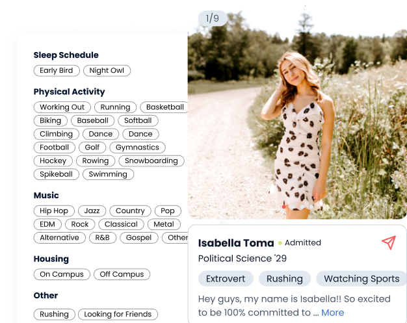Select the Night Owl chip
This screenshot has height=323, width=407.
[107, 71]
